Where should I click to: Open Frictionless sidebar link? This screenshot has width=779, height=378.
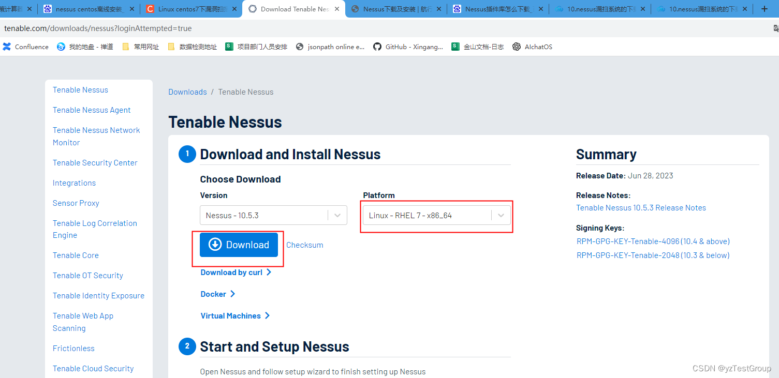74,349
